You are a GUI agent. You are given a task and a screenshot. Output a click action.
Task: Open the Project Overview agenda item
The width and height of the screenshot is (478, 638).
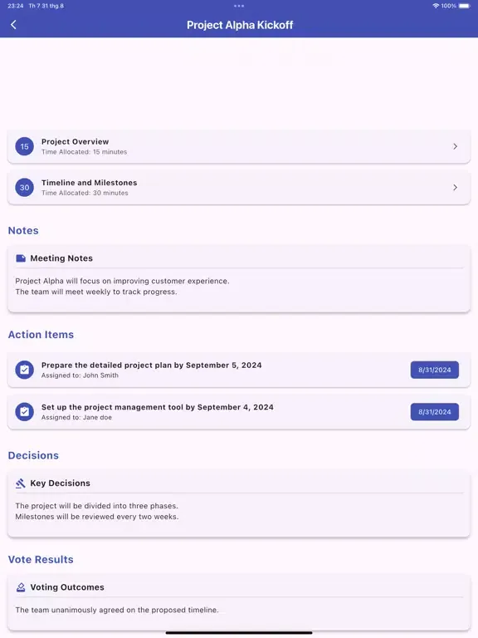pyautogui.click(x=239, y=146)
